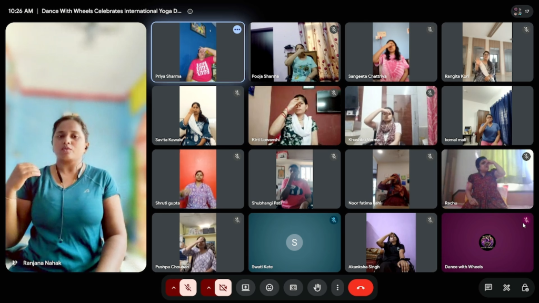Image resolution: width=539 pixels, height=303 pixels.
Task: Leave call with red hang-up button
Action: [361, 288]
